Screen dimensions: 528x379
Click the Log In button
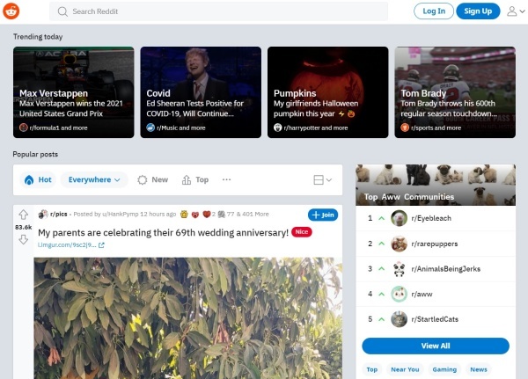pyautogui.click(x=433, y=11)
